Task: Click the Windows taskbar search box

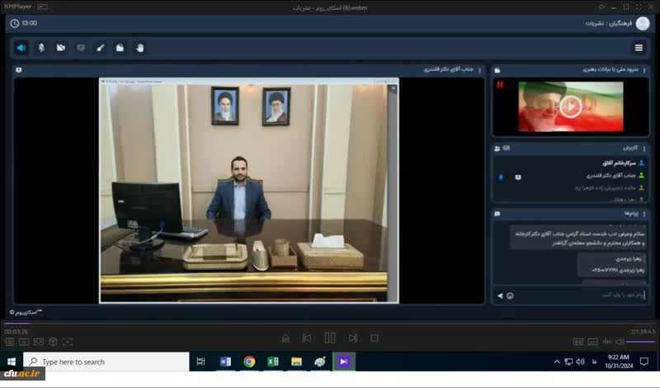Action: click(x=106, y=362)
